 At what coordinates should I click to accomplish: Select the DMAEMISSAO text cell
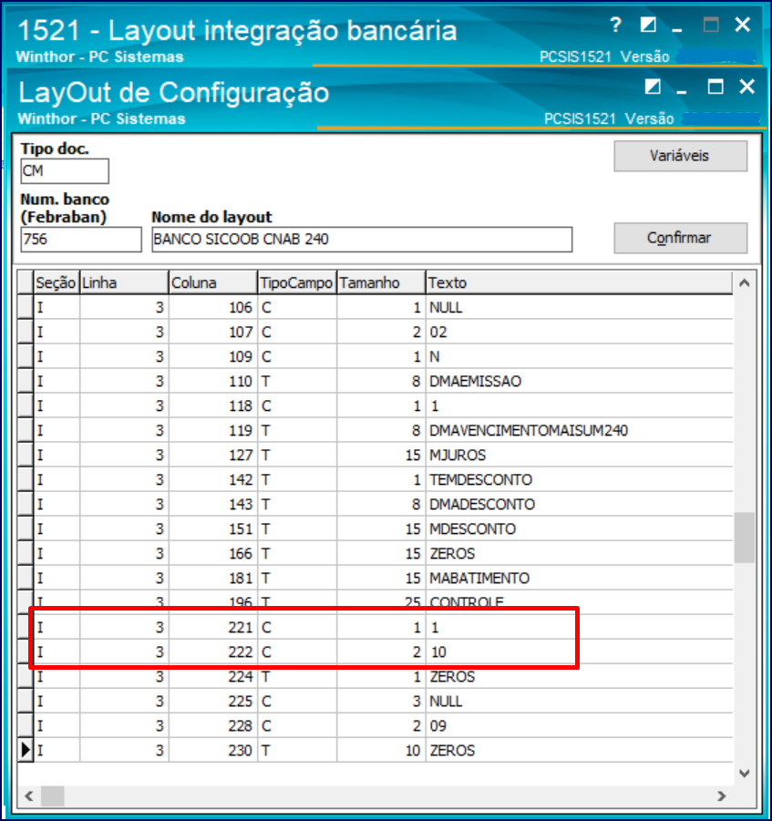click(x=578, y=381)
